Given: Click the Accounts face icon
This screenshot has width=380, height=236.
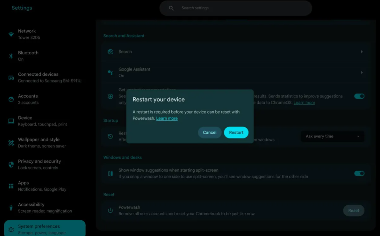Looking at the screenshot, I should pos(11,99).
